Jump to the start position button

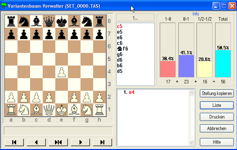point(14,142)
